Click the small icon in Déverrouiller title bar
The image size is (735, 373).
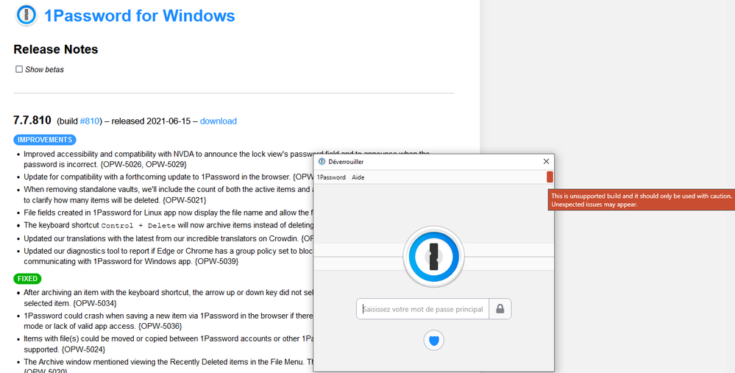click(322, 161)
